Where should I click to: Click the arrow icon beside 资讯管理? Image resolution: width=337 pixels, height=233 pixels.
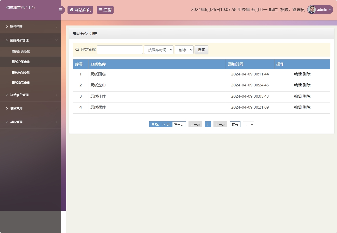7,108
